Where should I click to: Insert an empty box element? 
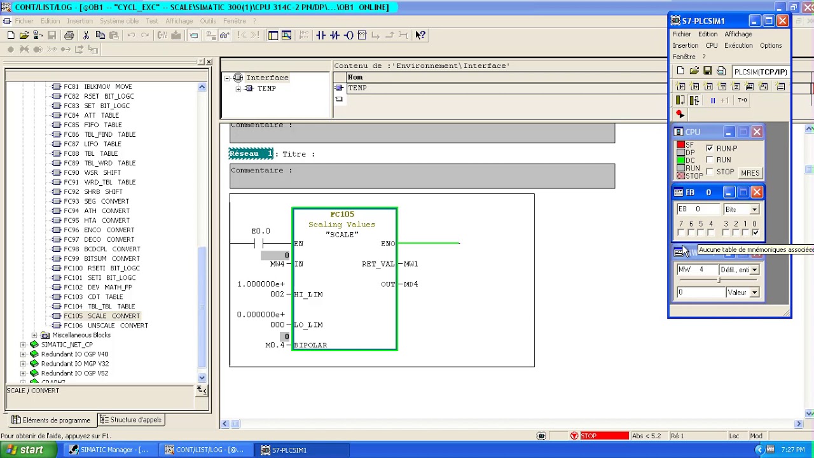click(x=362, y=36)
